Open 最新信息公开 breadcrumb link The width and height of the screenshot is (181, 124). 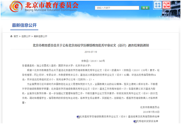click(x=41, y=36)
